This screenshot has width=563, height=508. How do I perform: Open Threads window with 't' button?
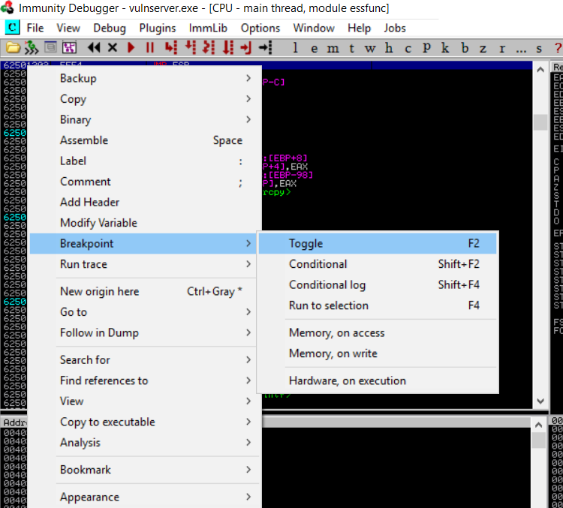(x=351, y=48)
